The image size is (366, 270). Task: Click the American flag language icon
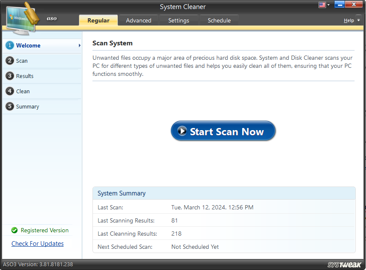click(322, 5)
